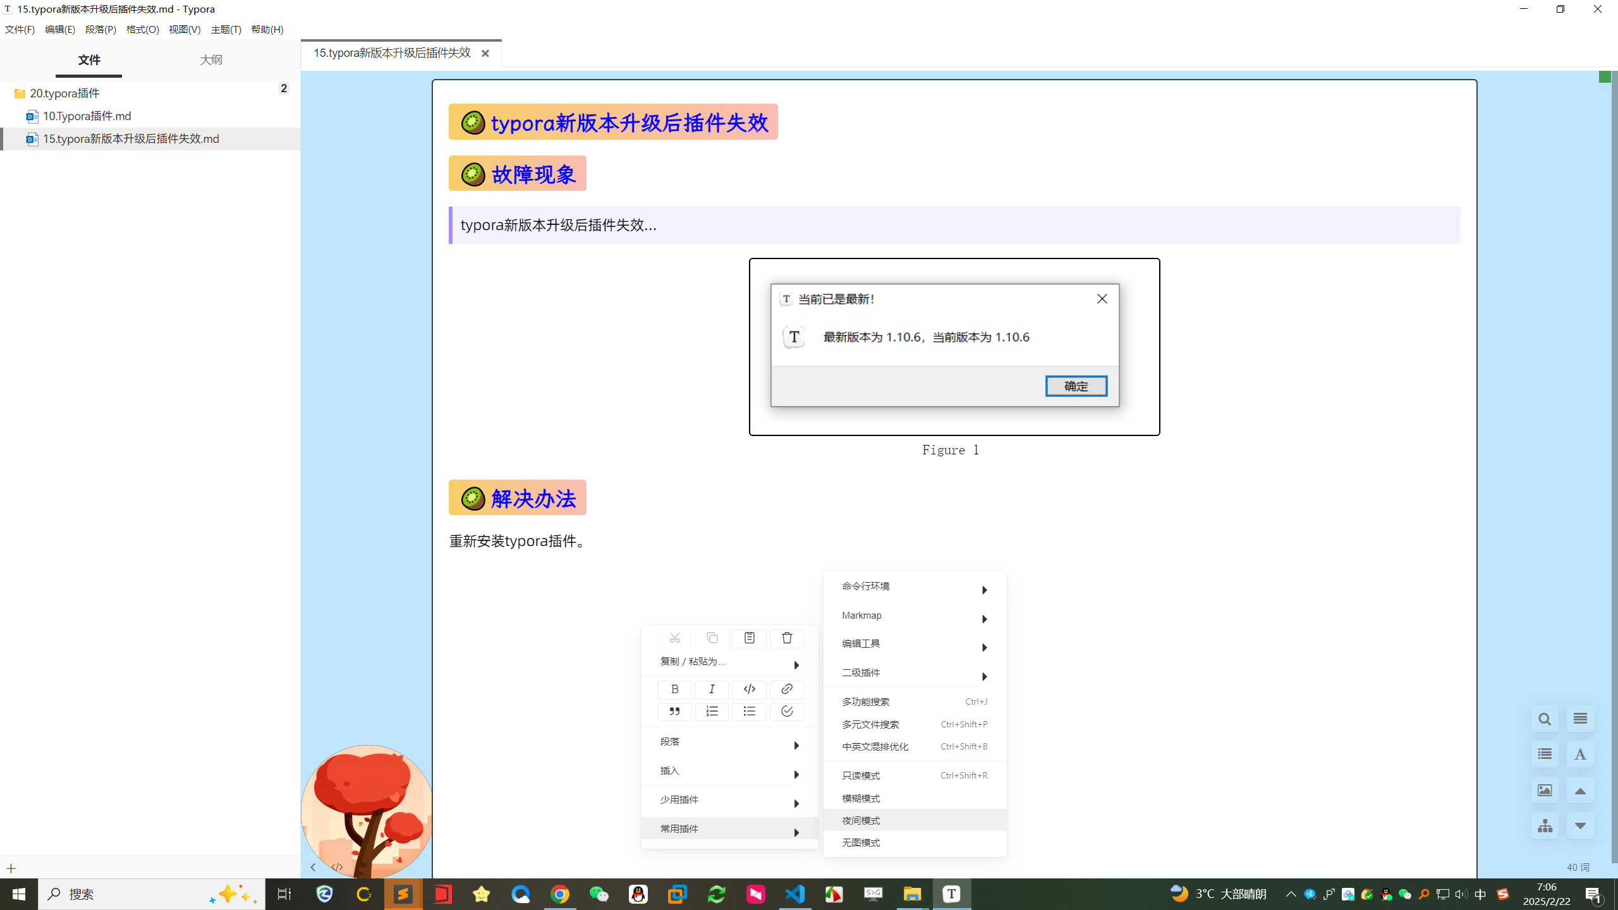Viewport: 1618px width, 910px height.
Task: Click the floating down triangle button
Action: 1580,825
